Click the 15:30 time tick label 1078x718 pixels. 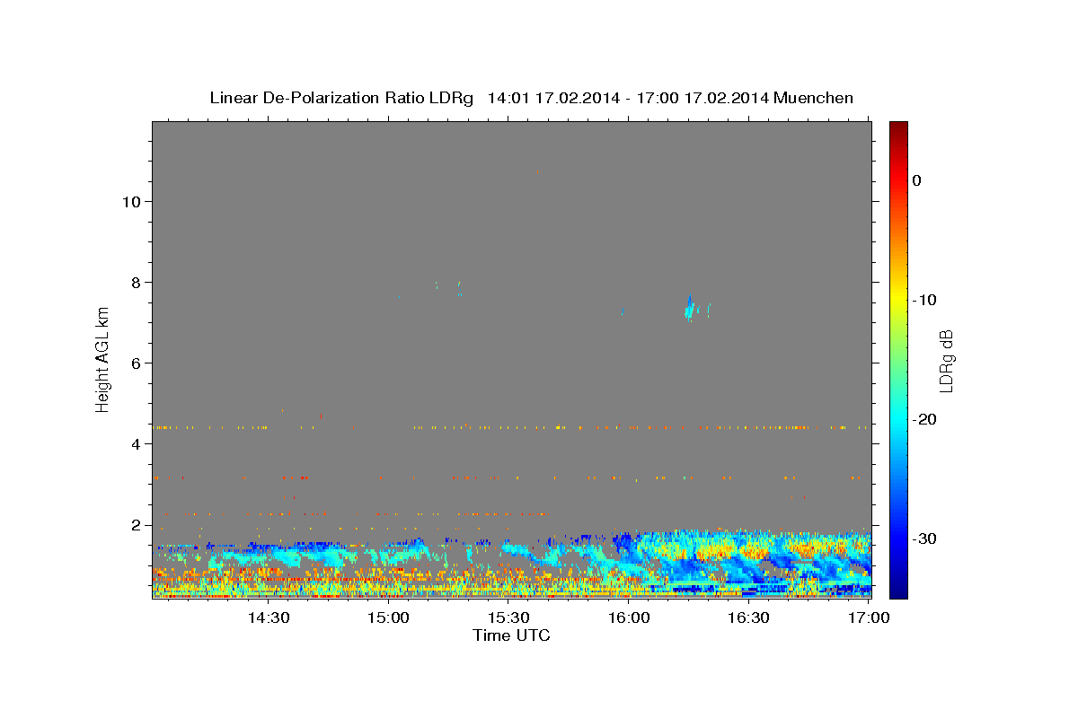pos(508,617)
